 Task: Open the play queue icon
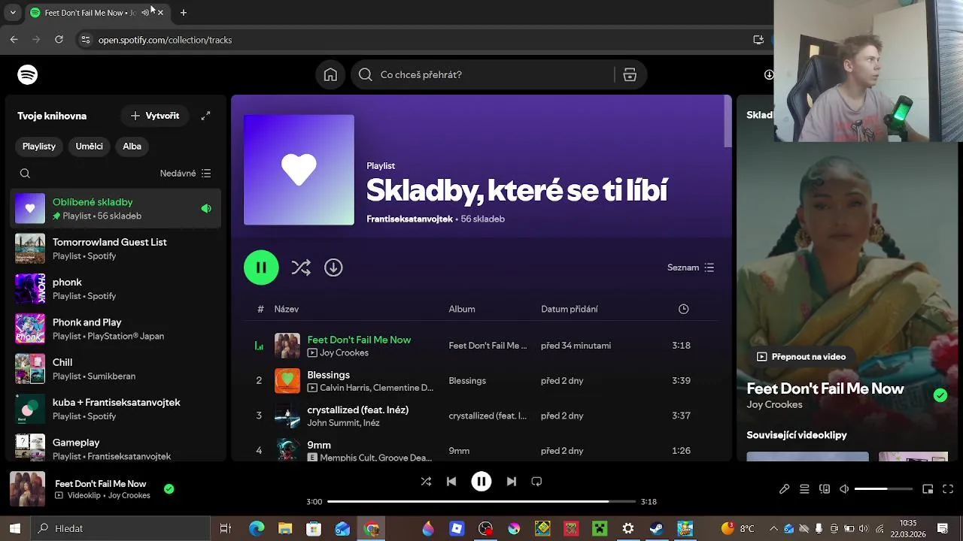coord(804,489)
